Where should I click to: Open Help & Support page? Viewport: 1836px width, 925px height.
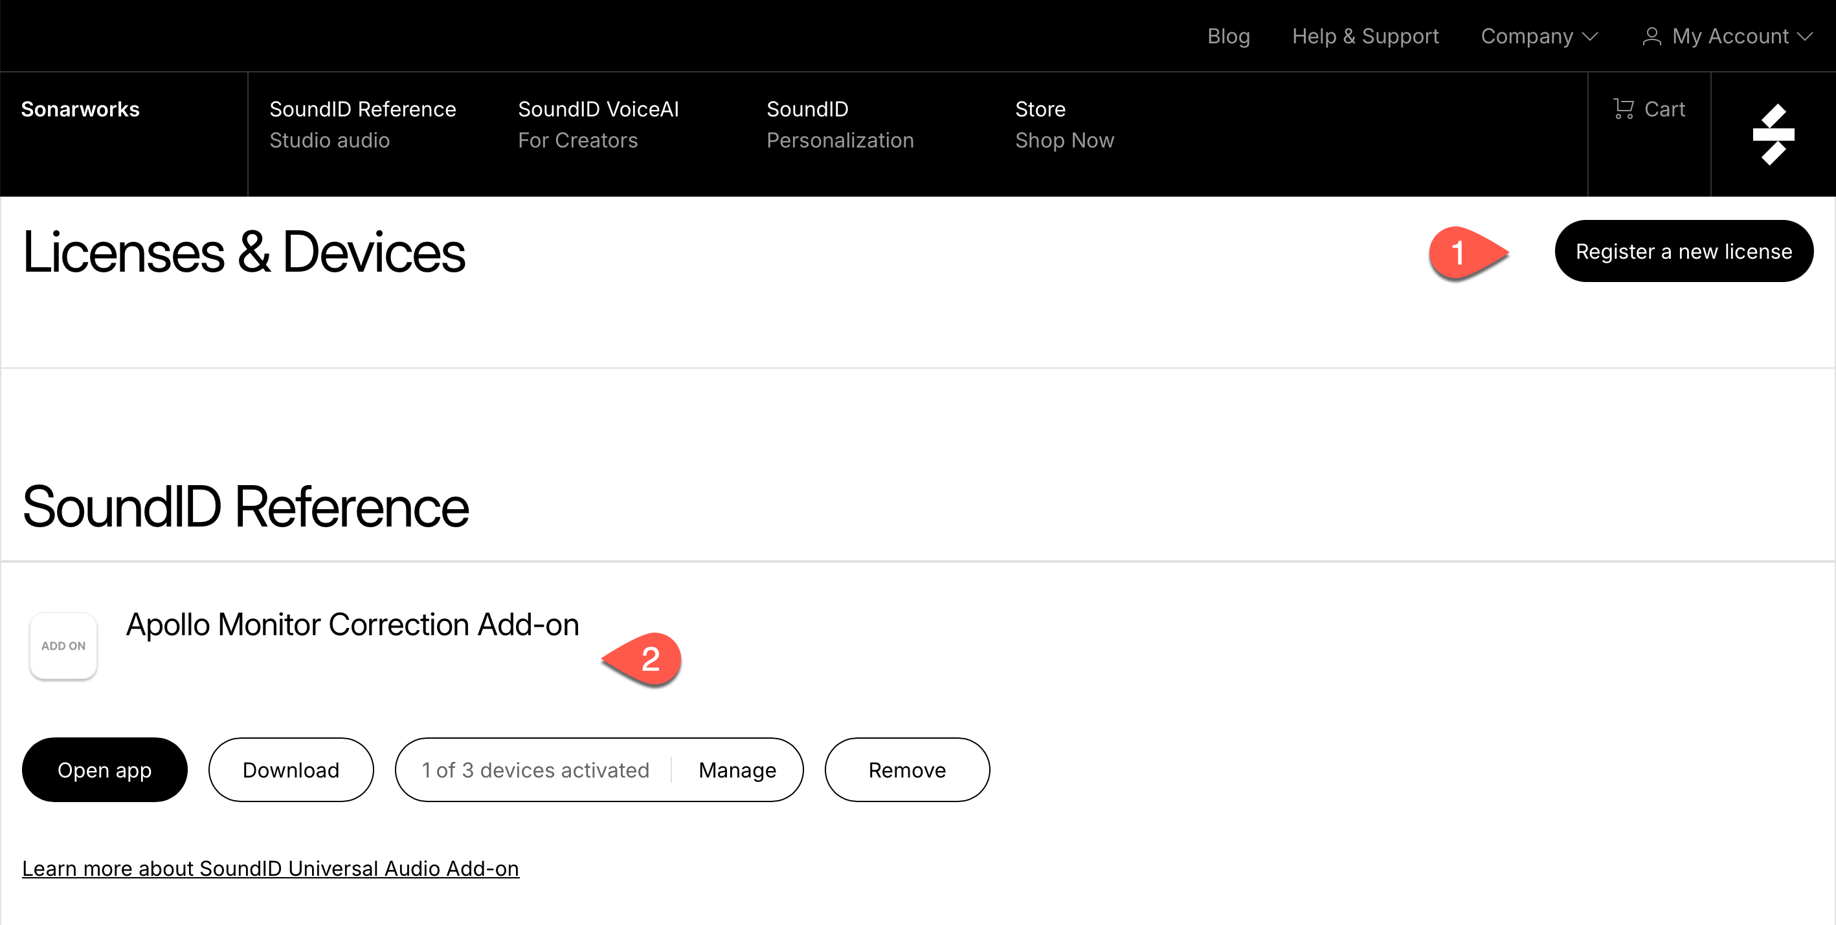[x=1365, y=36]
